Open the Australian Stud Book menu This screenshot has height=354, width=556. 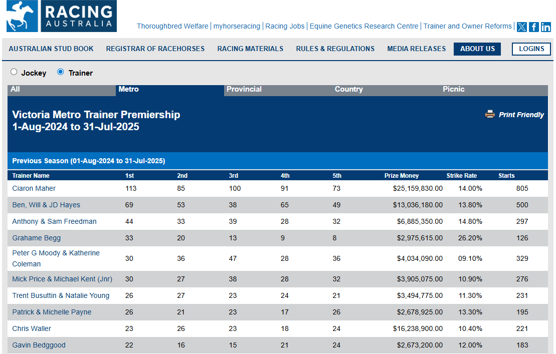[51, 49]
